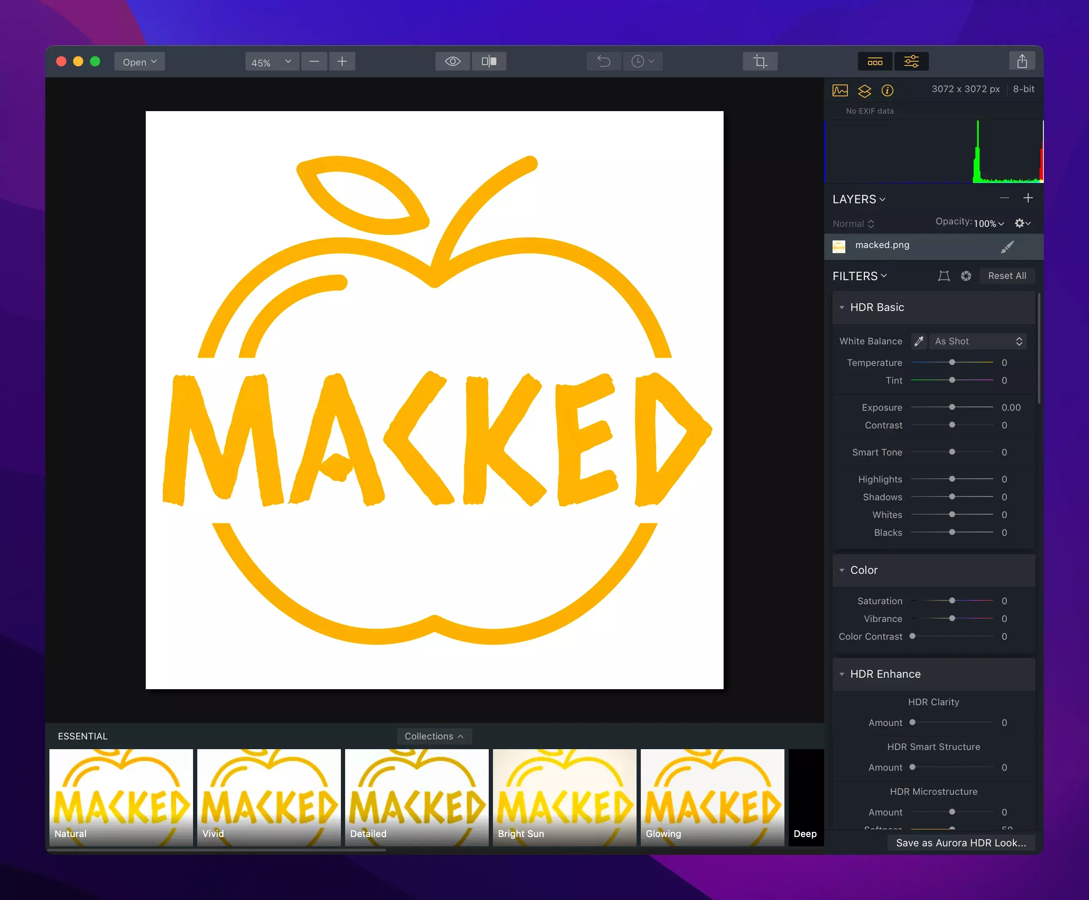Toggle the looks filmstrip panel button
The width and height of the screenshot is (1089, 900).
click(x=875, y=62)
